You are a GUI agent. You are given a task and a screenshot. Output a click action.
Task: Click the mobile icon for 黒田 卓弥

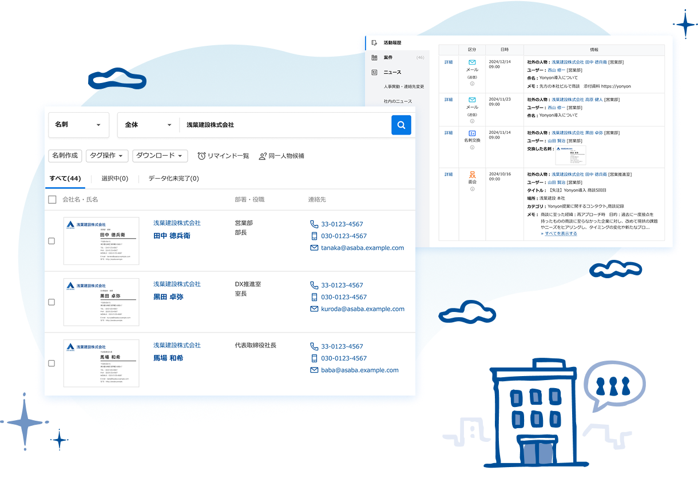pyautogui.click(x=314, y=297)
